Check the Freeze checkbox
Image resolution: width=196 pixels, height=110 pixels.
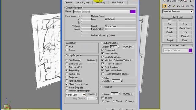click(67, 50)
